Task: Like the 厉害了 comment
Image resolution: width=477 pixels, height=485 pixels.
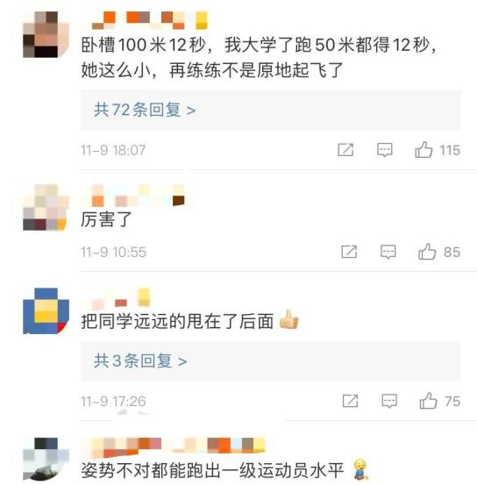Action: click(x=427, y=252)
